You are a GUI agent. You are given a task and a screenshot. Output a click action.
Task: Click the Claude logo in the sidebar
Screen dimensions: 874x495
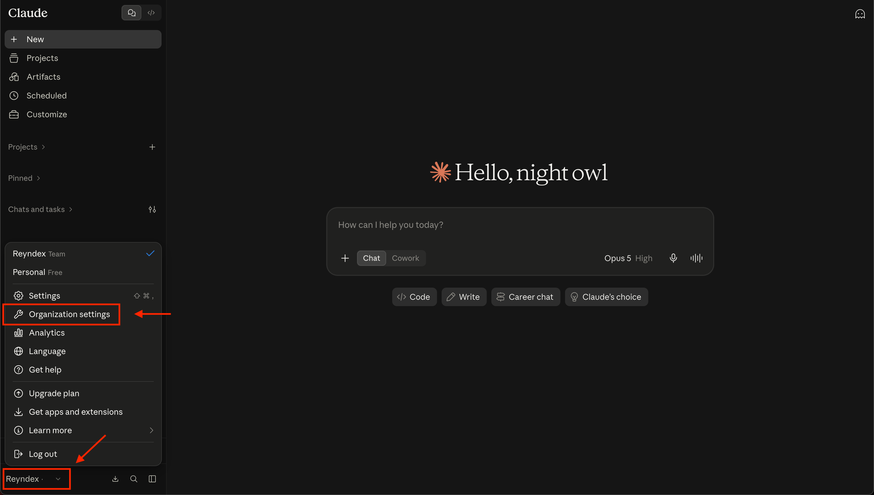click(28, 13)
